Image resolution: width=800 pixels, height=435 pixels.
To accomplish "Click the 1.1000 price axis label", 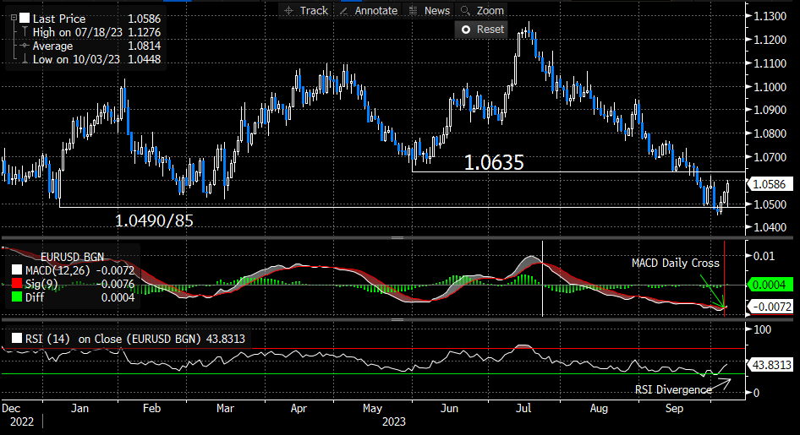I will 770,87.
